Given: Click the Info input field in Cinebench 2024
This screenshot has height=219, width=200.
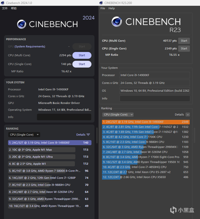Looking at the screenshot, I should point(64,117).
